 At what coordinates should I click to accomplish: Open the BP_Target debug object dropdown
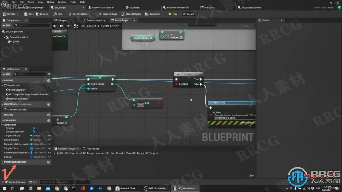click(x=190, y=14)
